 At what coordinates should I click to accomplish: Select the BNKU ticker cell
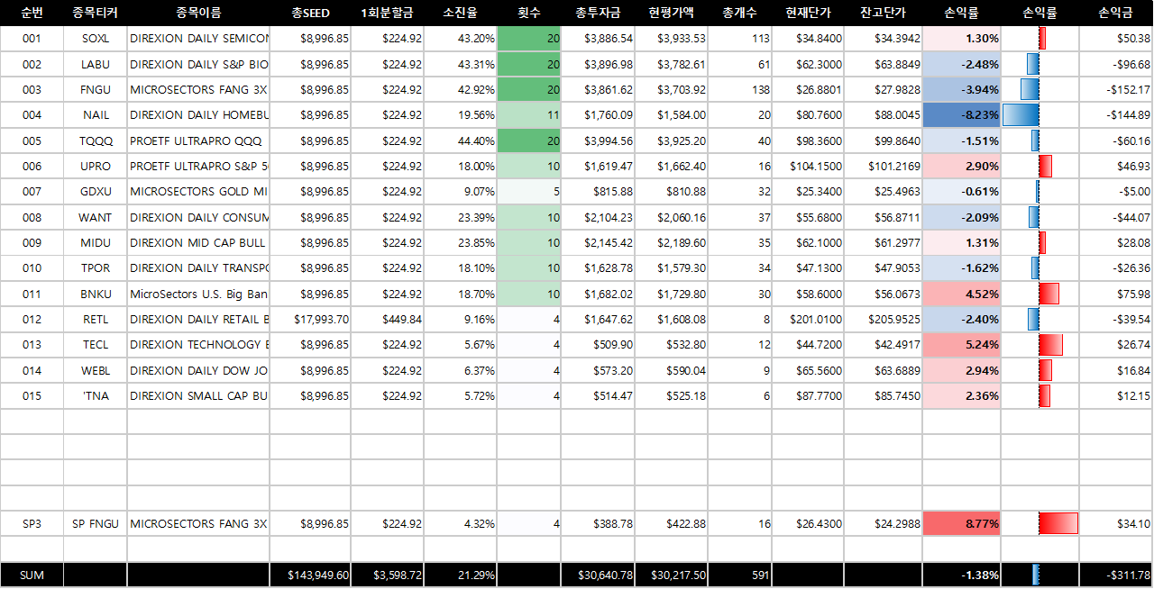point(95,294)
